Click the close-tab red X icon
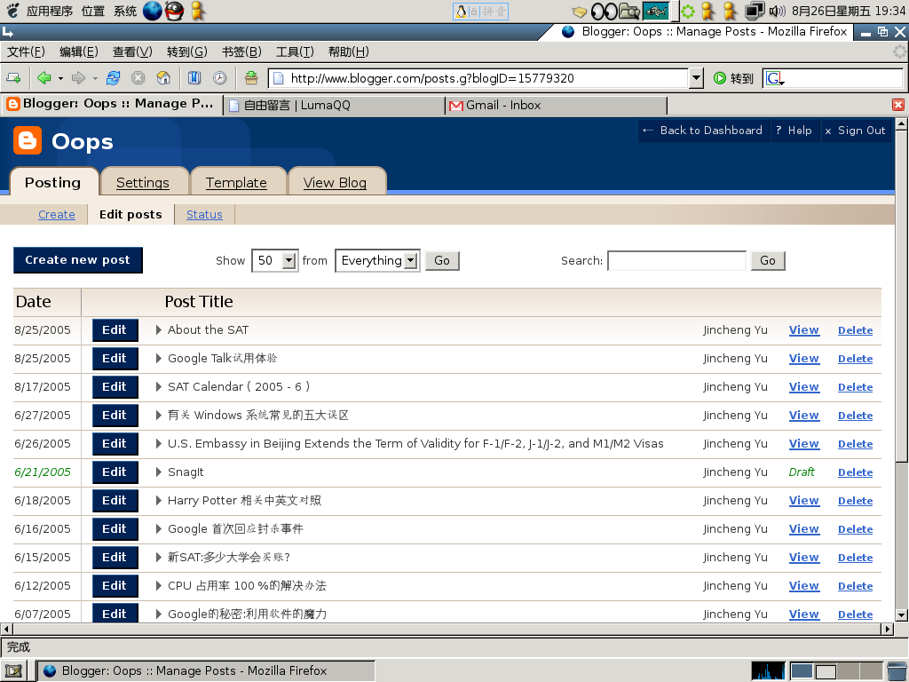The height and width of the screenshot is (682, 909). click(x=898, y=105)
